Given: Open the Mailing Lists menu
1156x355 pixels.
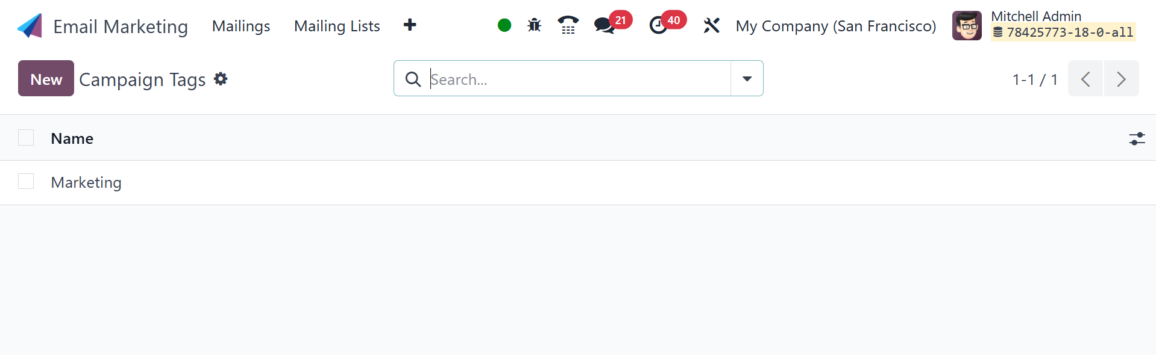Looking at the screenshot, I should 337,26.
